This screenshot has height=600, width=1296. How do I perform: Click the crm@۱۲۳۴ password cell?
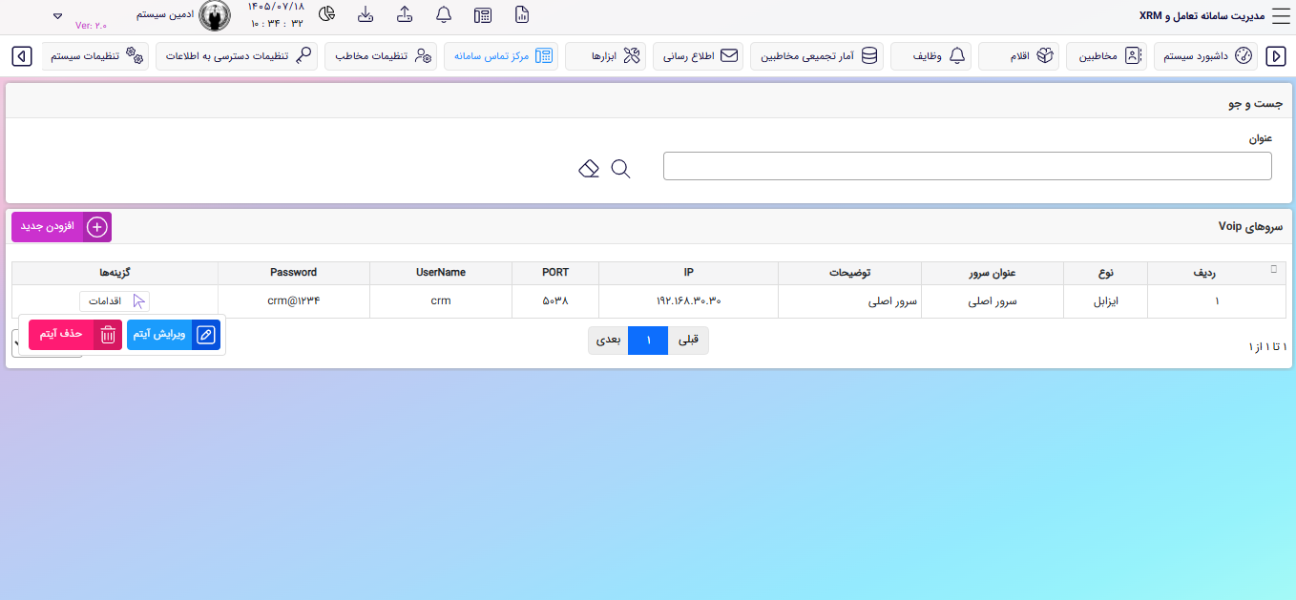click(x=293, y=301)
